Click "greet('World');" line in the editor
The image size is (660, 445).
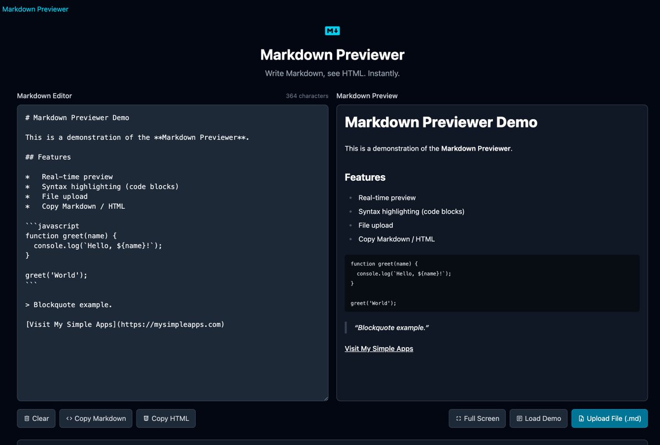pos(57,275)
